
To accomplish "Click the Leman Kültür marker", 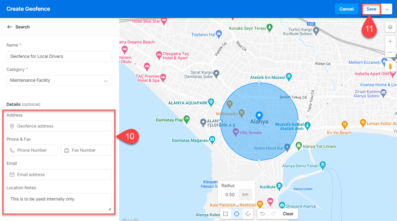I will 363,123.
